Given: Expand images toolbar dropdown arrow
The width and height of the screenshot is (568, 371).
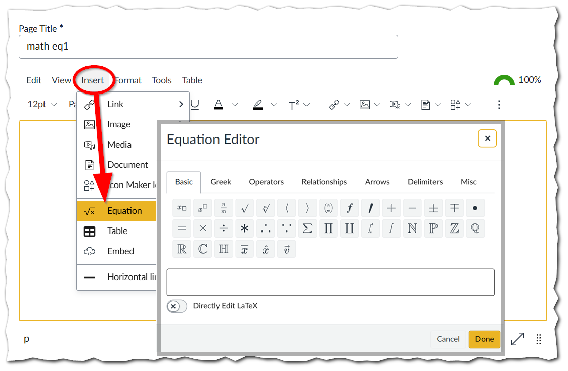Looking at the screenshot, I should 377,105.
